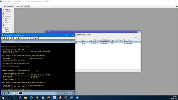
Task: Switch to Alerts tab
Action: tap(88, 35)
